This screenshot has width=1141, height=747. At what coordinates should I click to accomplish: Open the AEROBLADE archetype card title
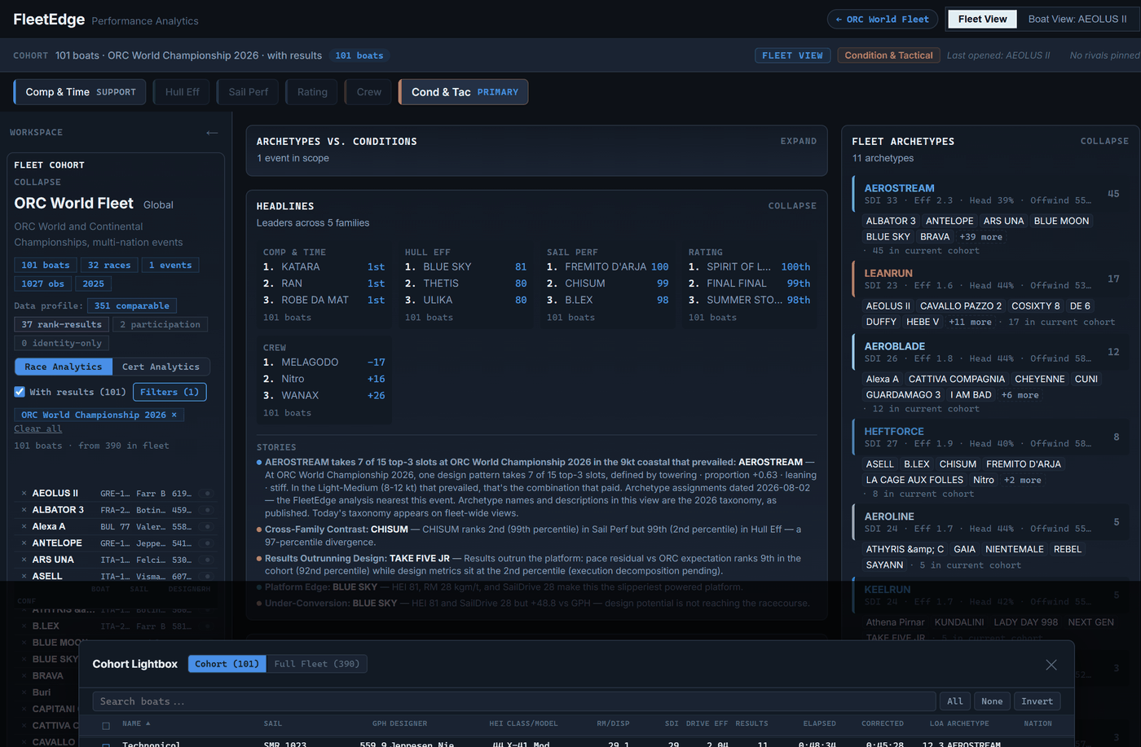pyautogui.click(x=894, y=346)
